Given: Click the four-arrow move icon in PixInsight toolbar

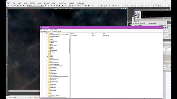Looking at the screenshot, I should point(46,6).
